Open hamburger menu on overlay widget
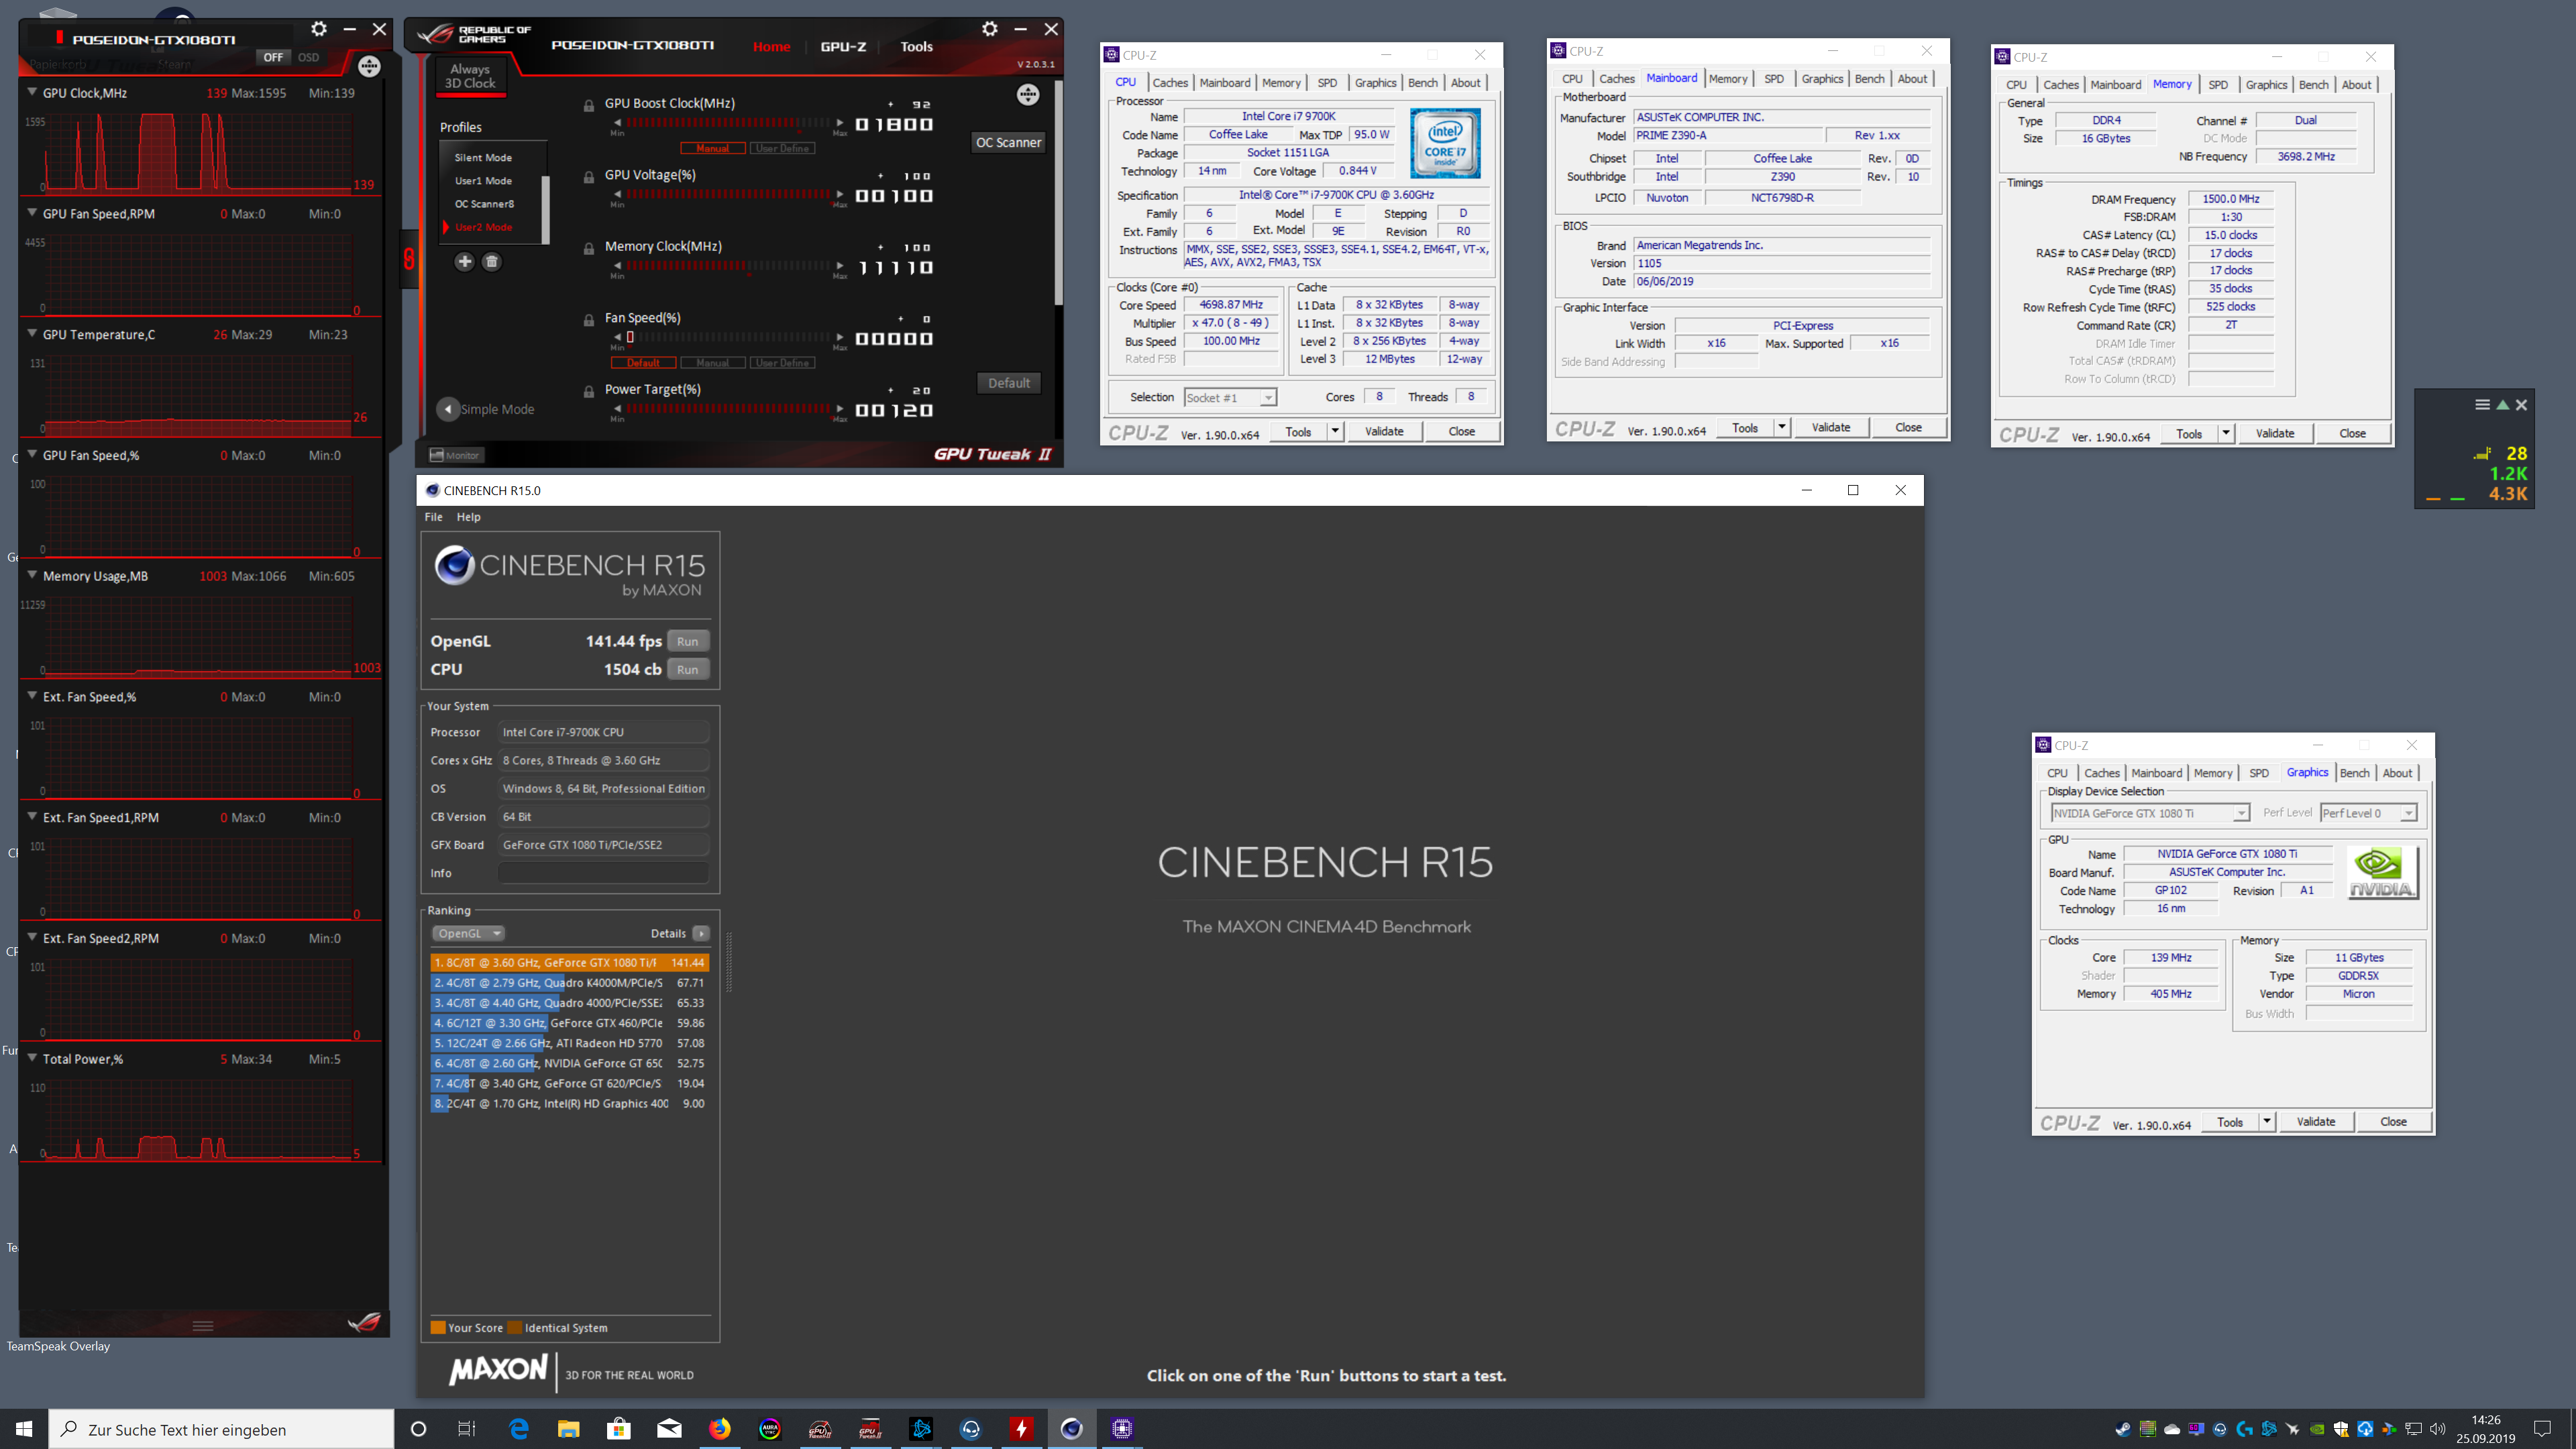 (x=2482, y=405)
